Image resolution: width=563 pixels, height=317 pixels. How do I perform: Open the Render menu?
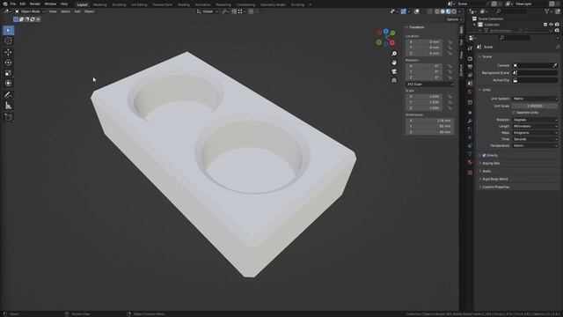[35, 4]
